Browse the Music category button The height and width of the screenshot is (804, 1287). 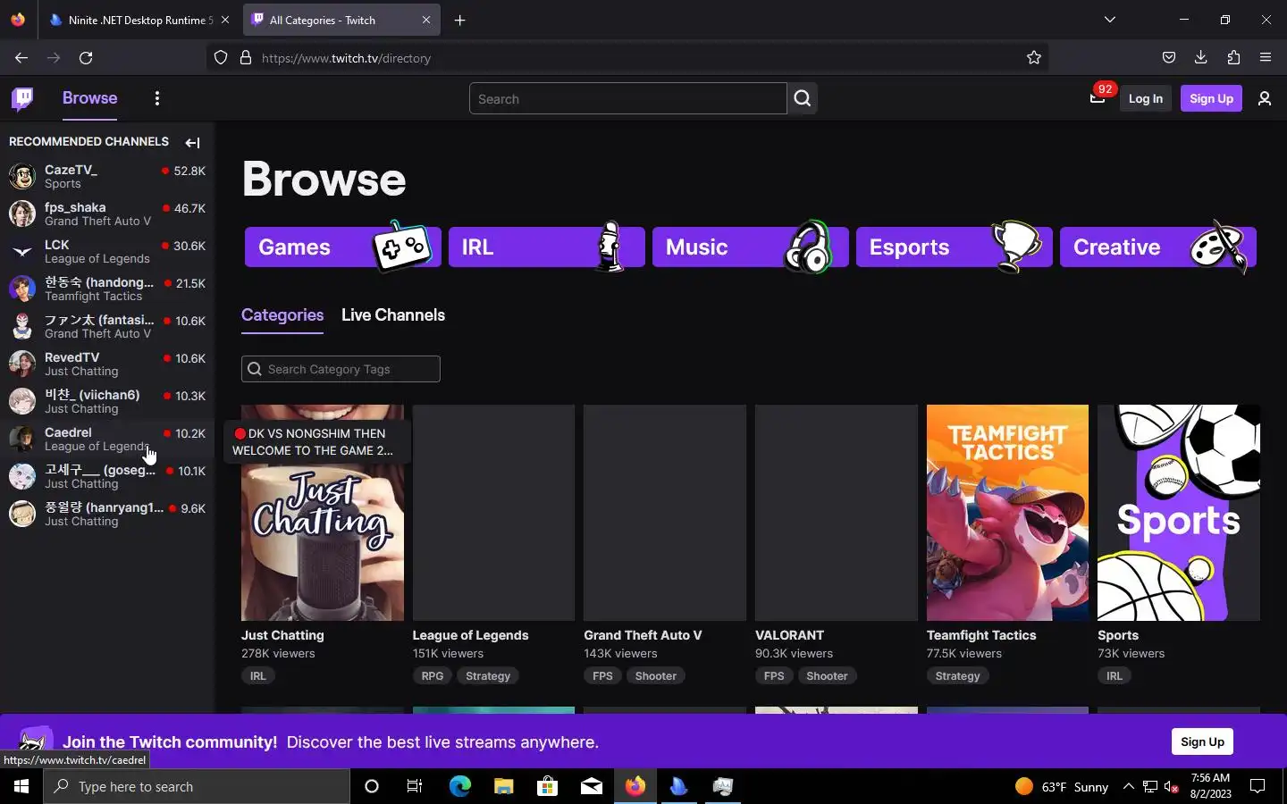750,247
